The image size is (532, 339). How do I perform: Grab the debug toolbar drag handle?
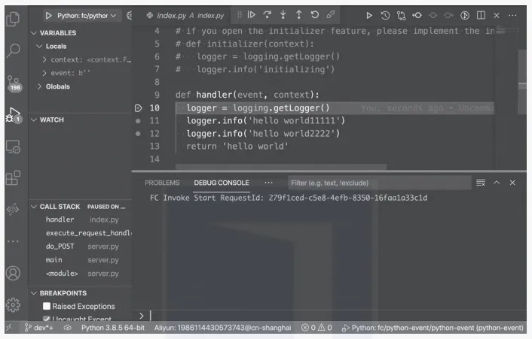[240, 14]
